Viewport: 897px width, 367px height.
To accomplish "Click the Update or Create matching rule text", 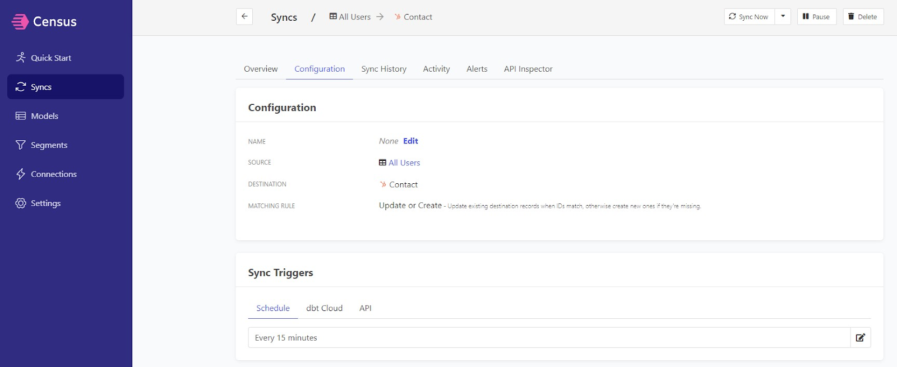I will click(x=410, y=206).
